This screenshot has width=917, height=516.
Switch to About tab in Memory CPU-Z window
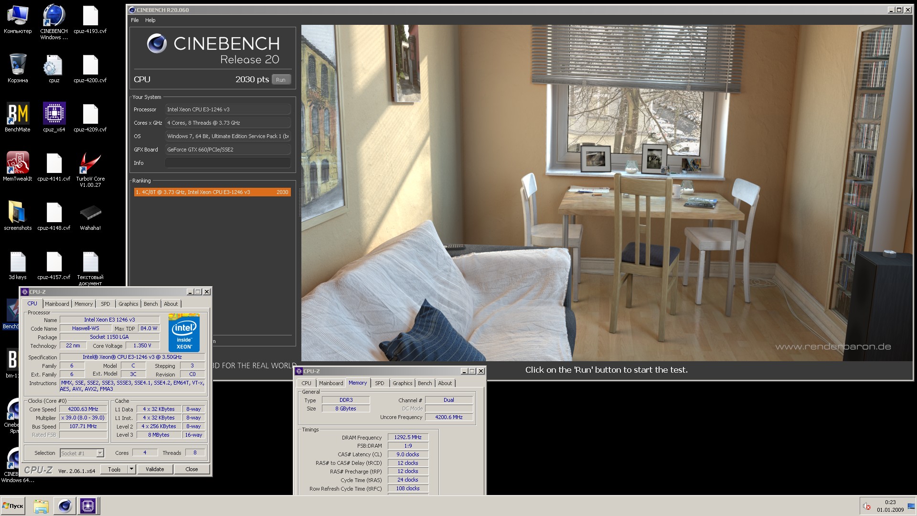tap(445, 383)
